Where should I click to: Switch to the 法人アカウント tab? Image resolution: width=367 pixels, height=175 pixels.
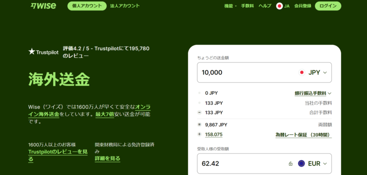[125, 6]
